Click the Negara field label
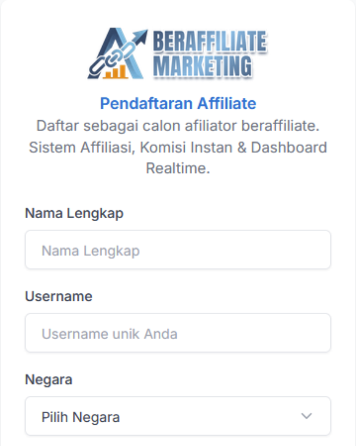The height and width of the screenshot is (446, 356). tap(49, 380)
